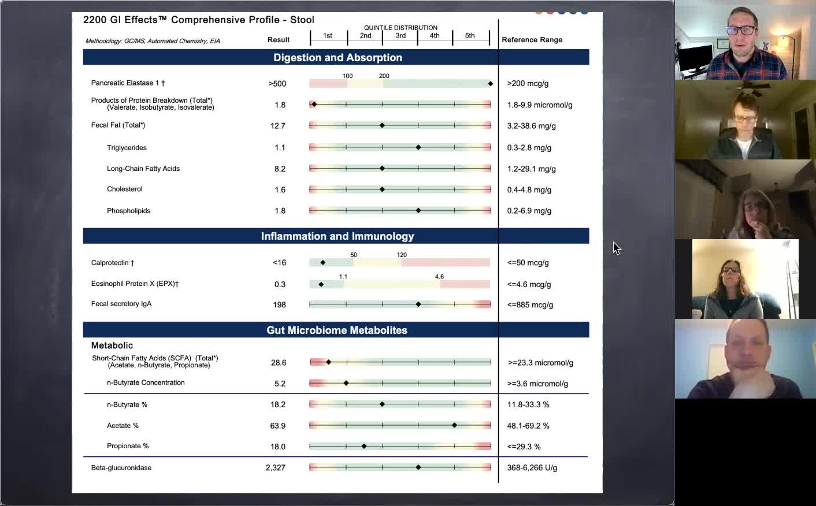Click the '5th' quintile column label
The height and width of the screenshot is (506, 816).
pyautogui.click(x=470, y=36)
